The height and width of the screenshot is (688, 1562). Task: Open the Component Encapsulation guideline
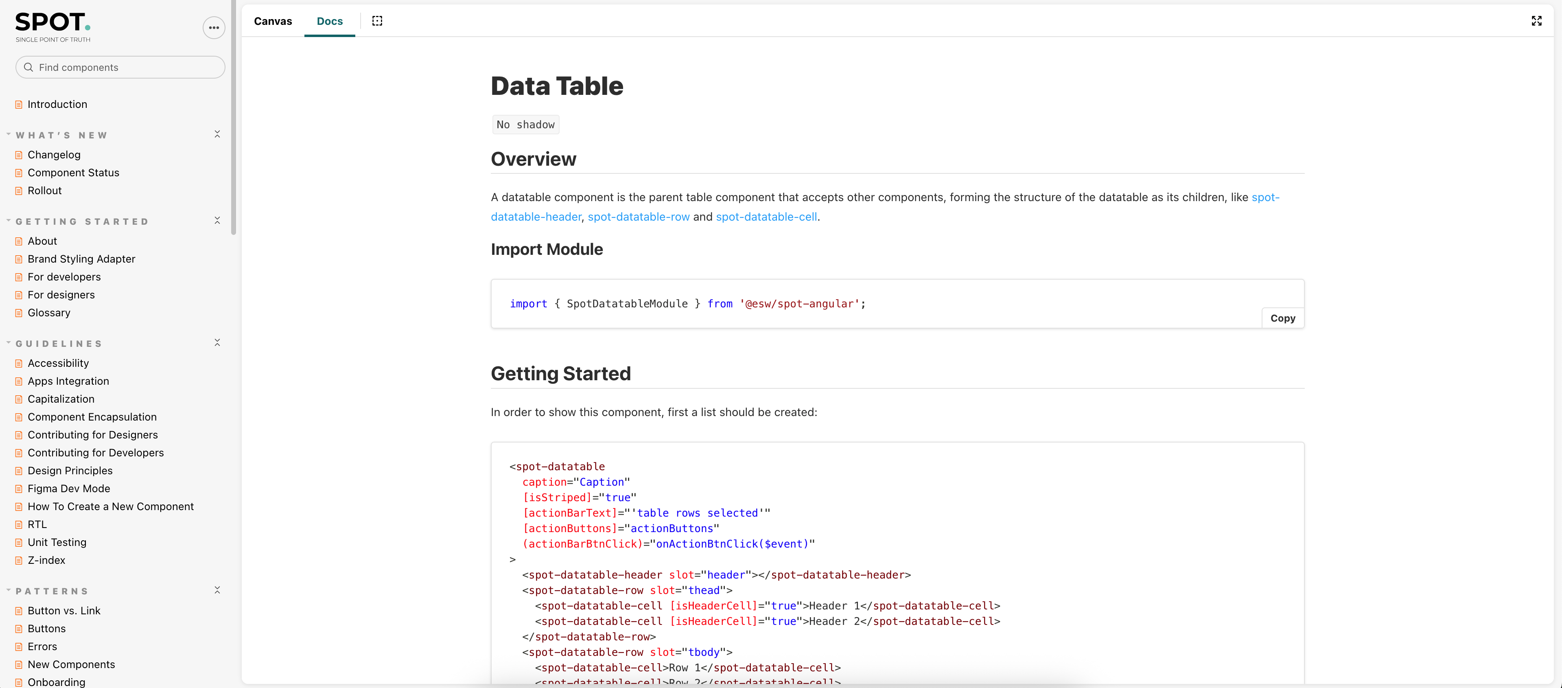(x=92, y=417)
